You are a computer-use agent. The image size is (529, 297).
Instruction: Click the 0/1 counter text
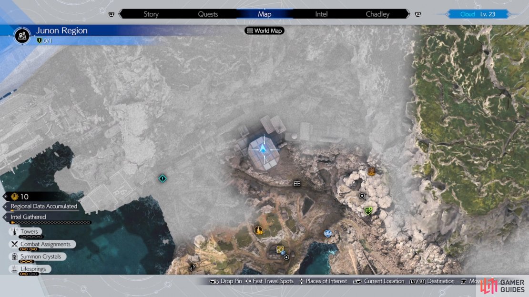click(48, 41)
